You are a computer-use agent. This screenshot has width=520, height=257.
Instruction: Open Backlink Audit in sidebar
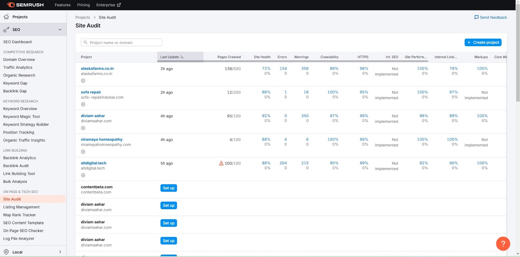(16, 166)
